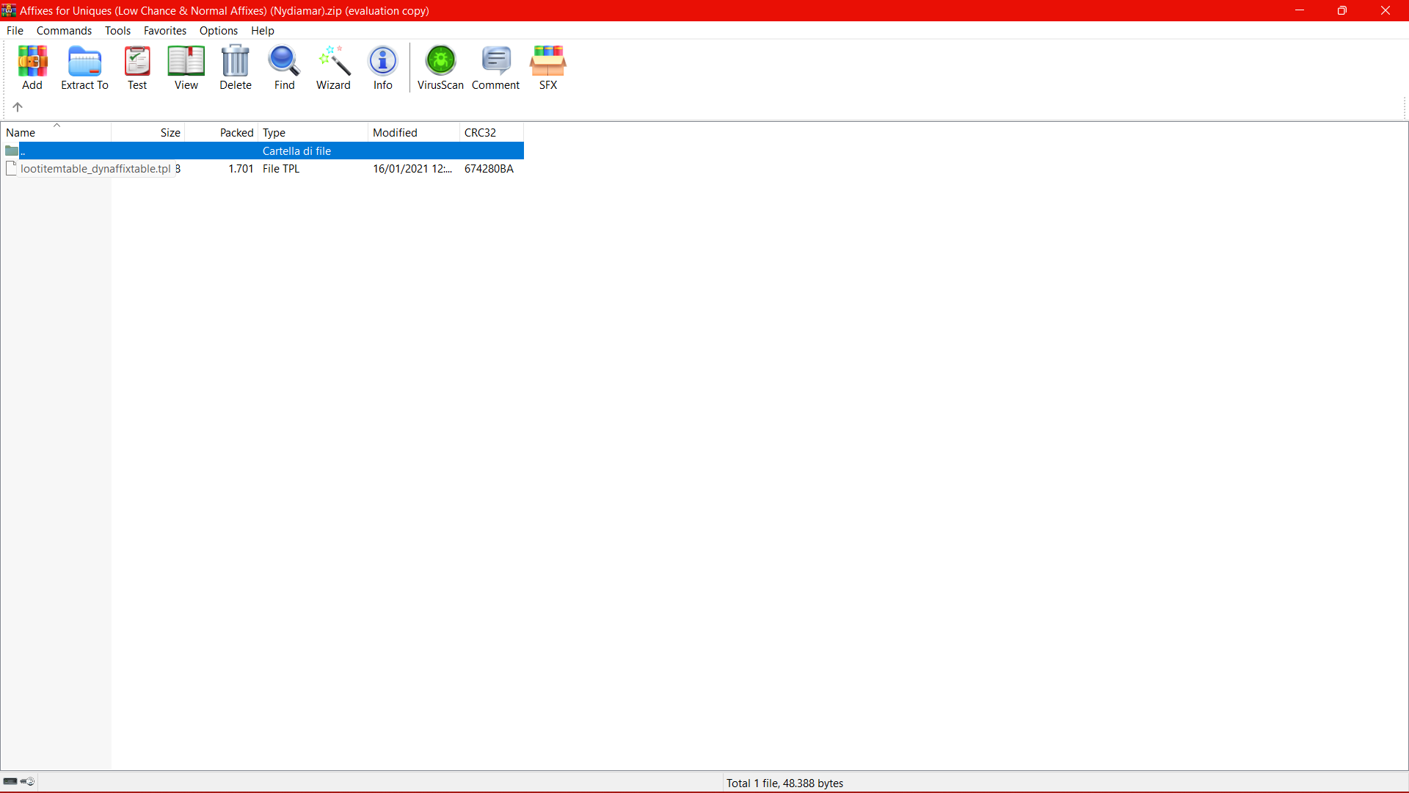1409x793 pixels.
Task: Open the Favorites menu
Action: [165, 31]
